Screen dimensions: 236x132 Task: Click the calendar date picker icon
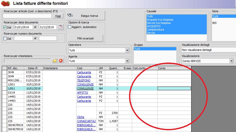tap(60, 27)
